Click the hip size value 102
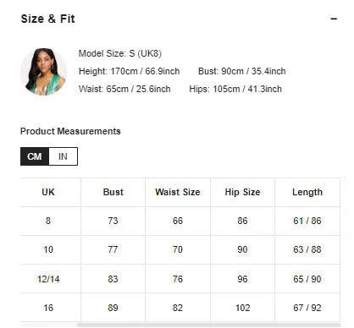Screen dimensions: 354x328 click(x=242, y=308)
